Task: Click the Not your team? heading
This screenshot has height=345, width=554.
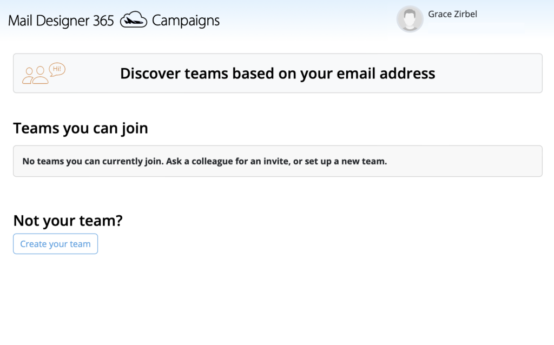Action: [68, 221]
